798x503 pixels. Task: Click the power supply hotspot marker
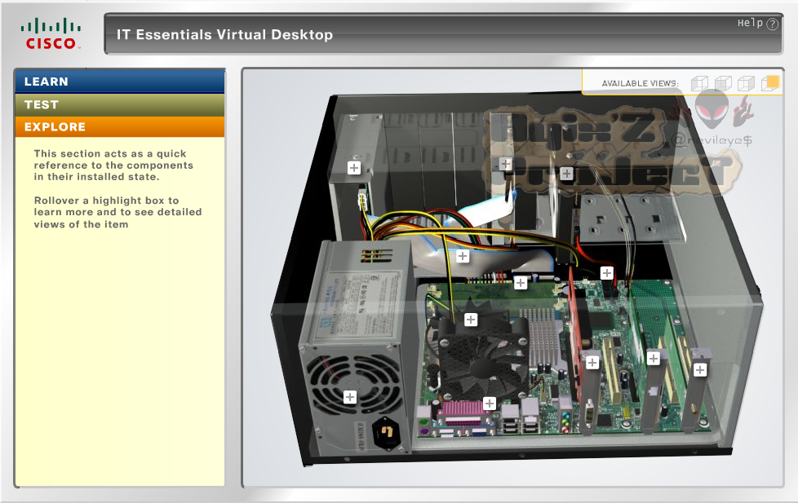(350, 396)
